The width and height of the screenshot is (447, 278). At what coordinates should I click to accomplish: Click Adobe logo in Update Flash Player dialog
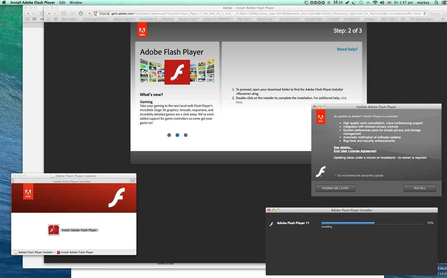[x=321, y=117]
